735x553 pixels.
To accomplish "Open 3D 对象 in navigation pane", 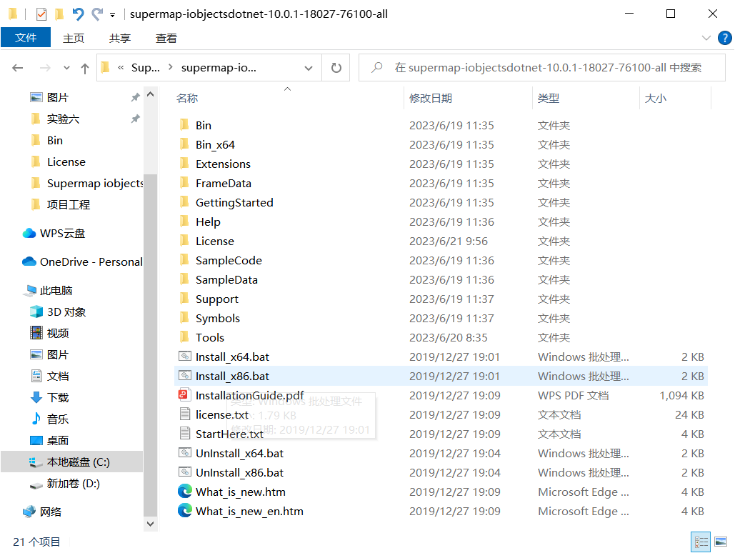I will point(66,312).
